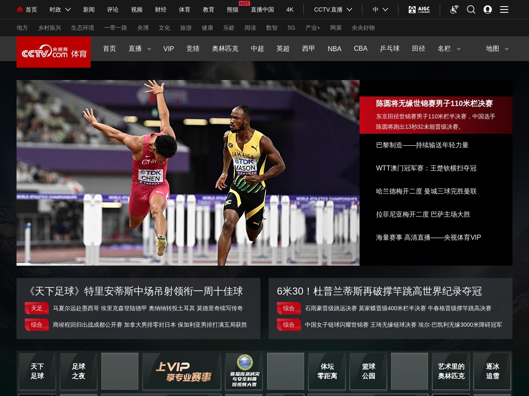Open the 陈圆将无缘世锦赛男子110米栏决赛 headline
The height and width of the screenshot is (396, 529).
tap(435, 104)
